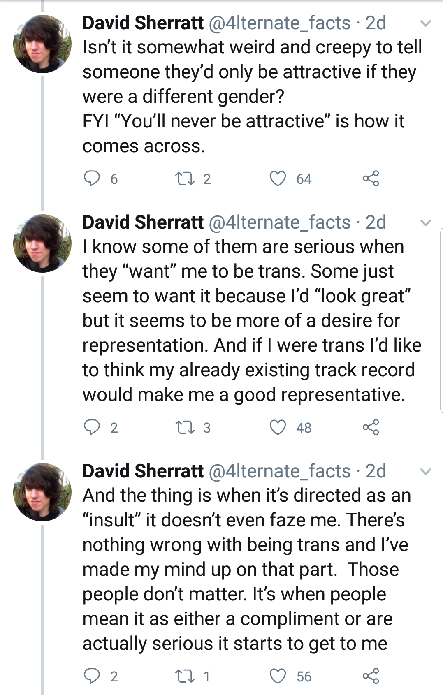The image size is (443, 695).
Task: View David Sherratt's avatar on first tweet
Action: pos(42,44)
